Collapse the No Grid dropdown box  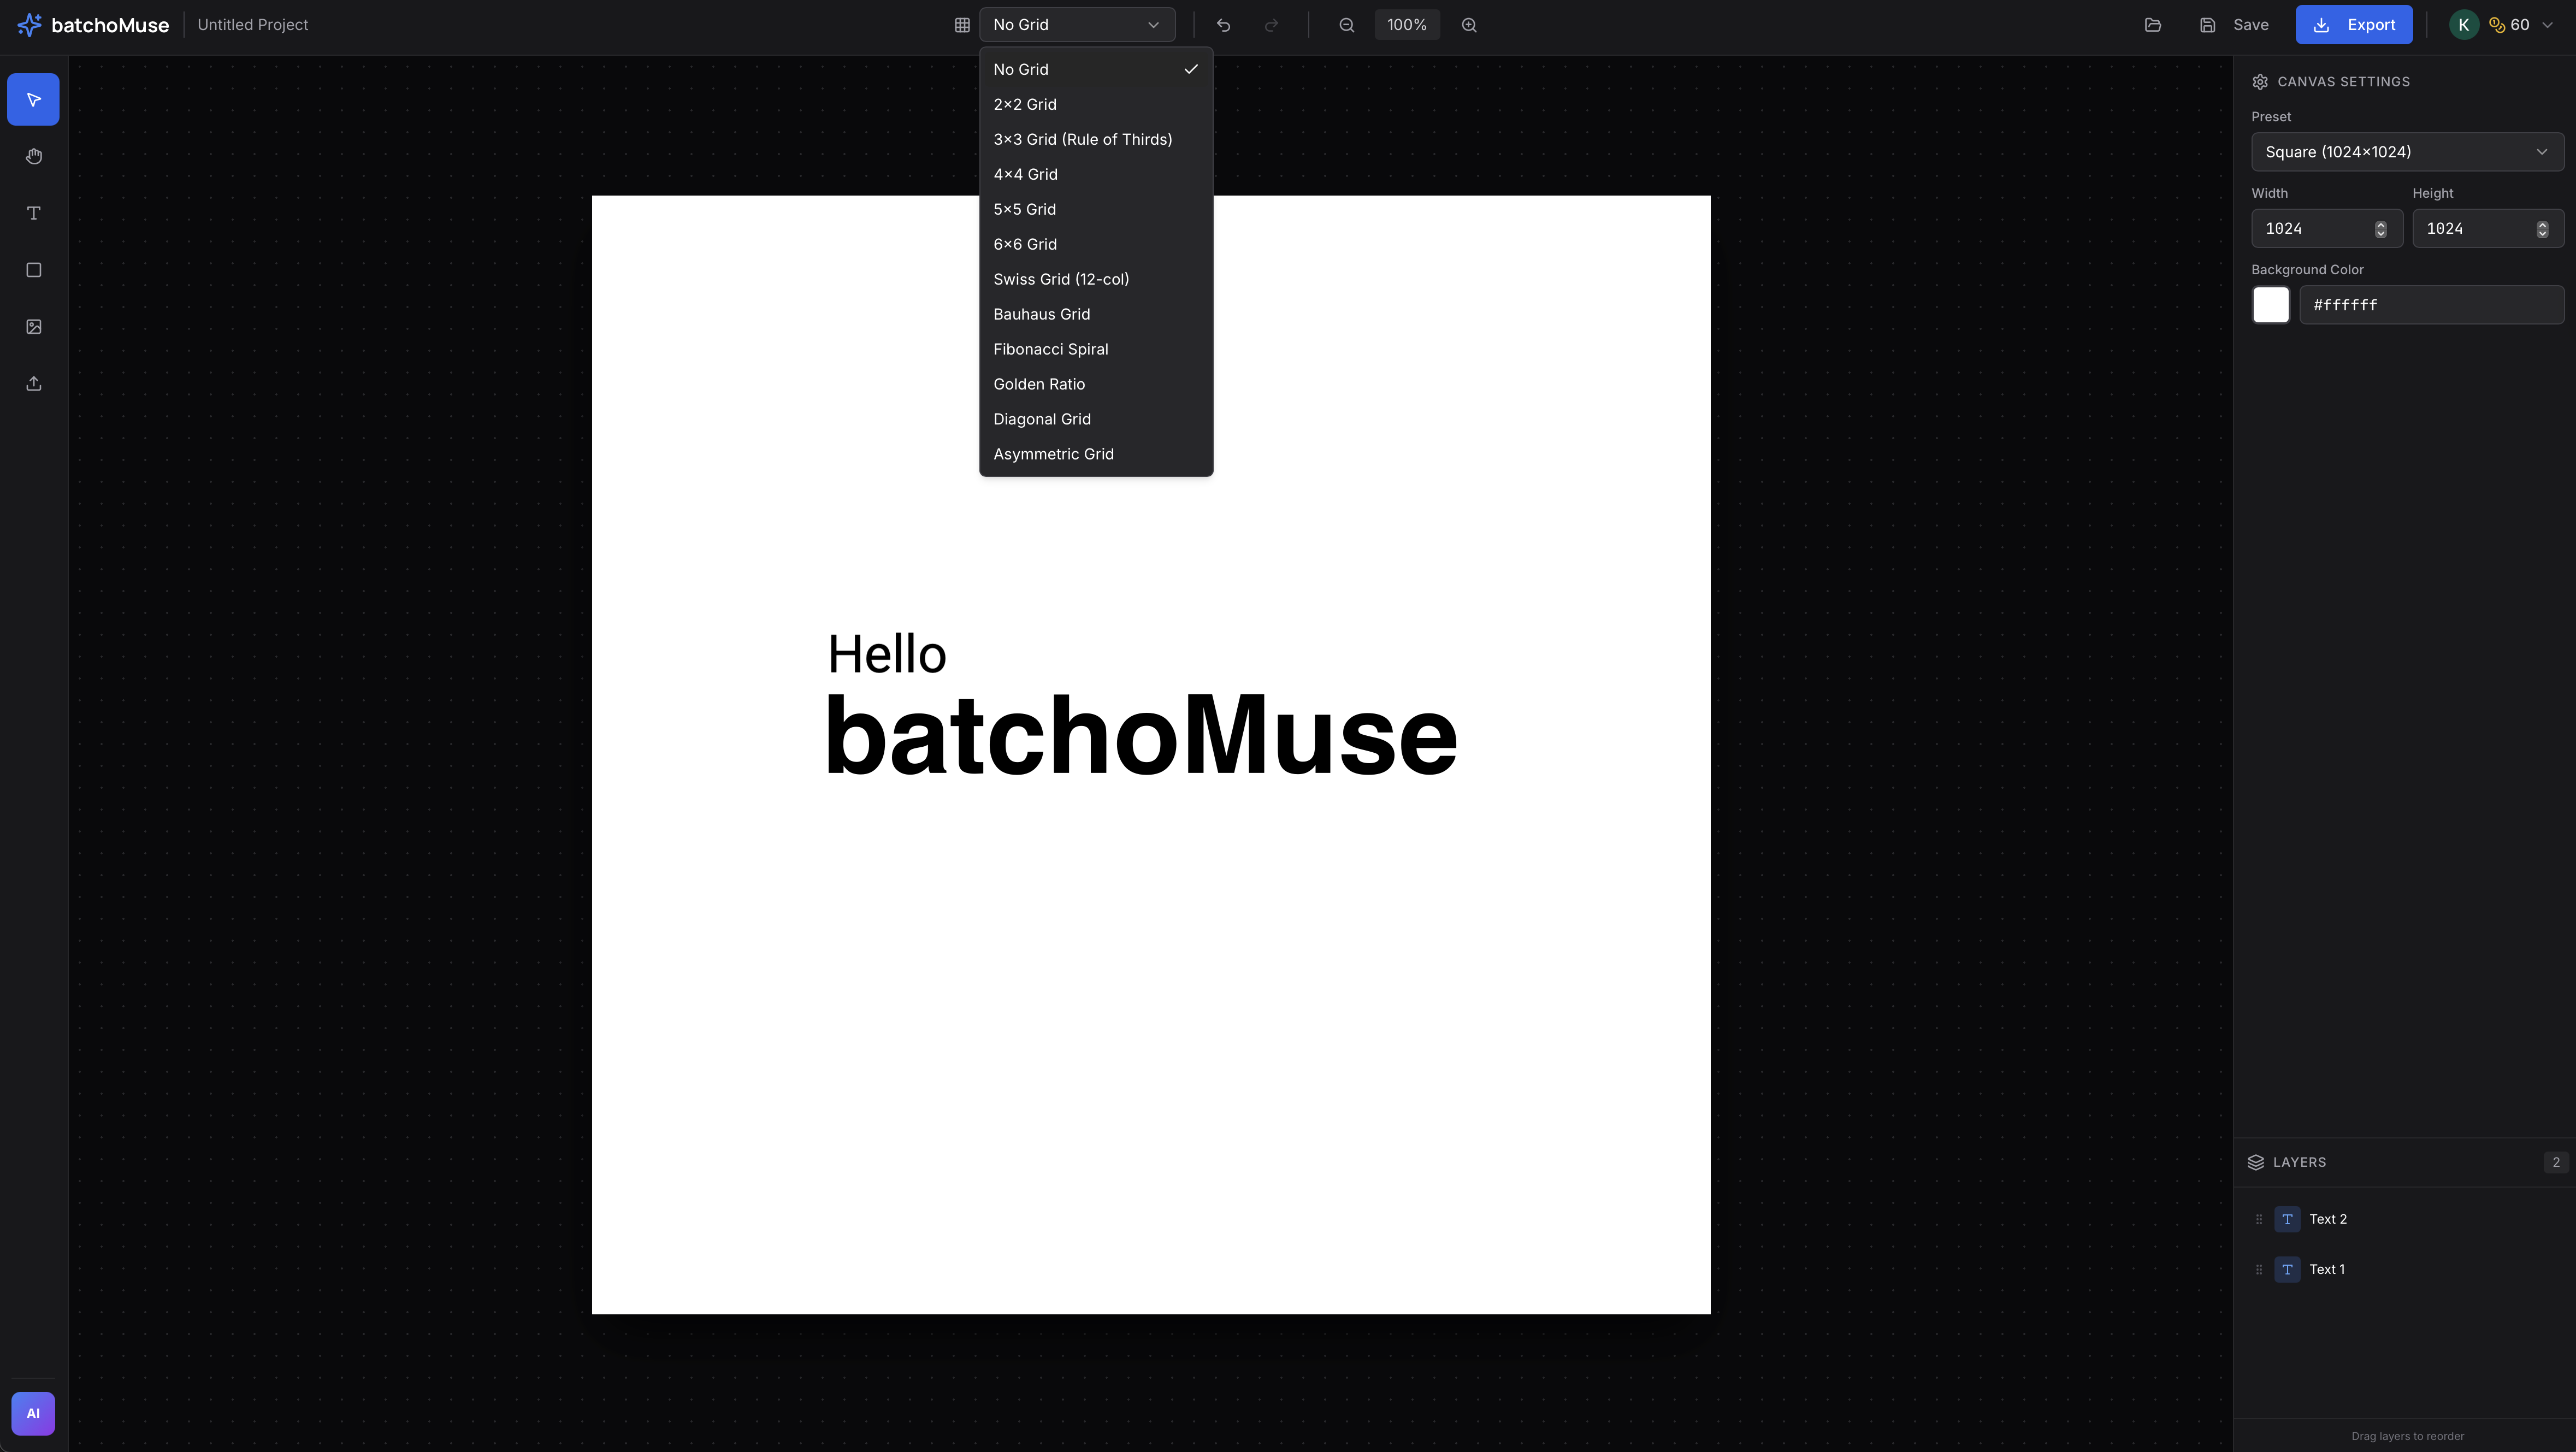click(x=1076, y=25)
